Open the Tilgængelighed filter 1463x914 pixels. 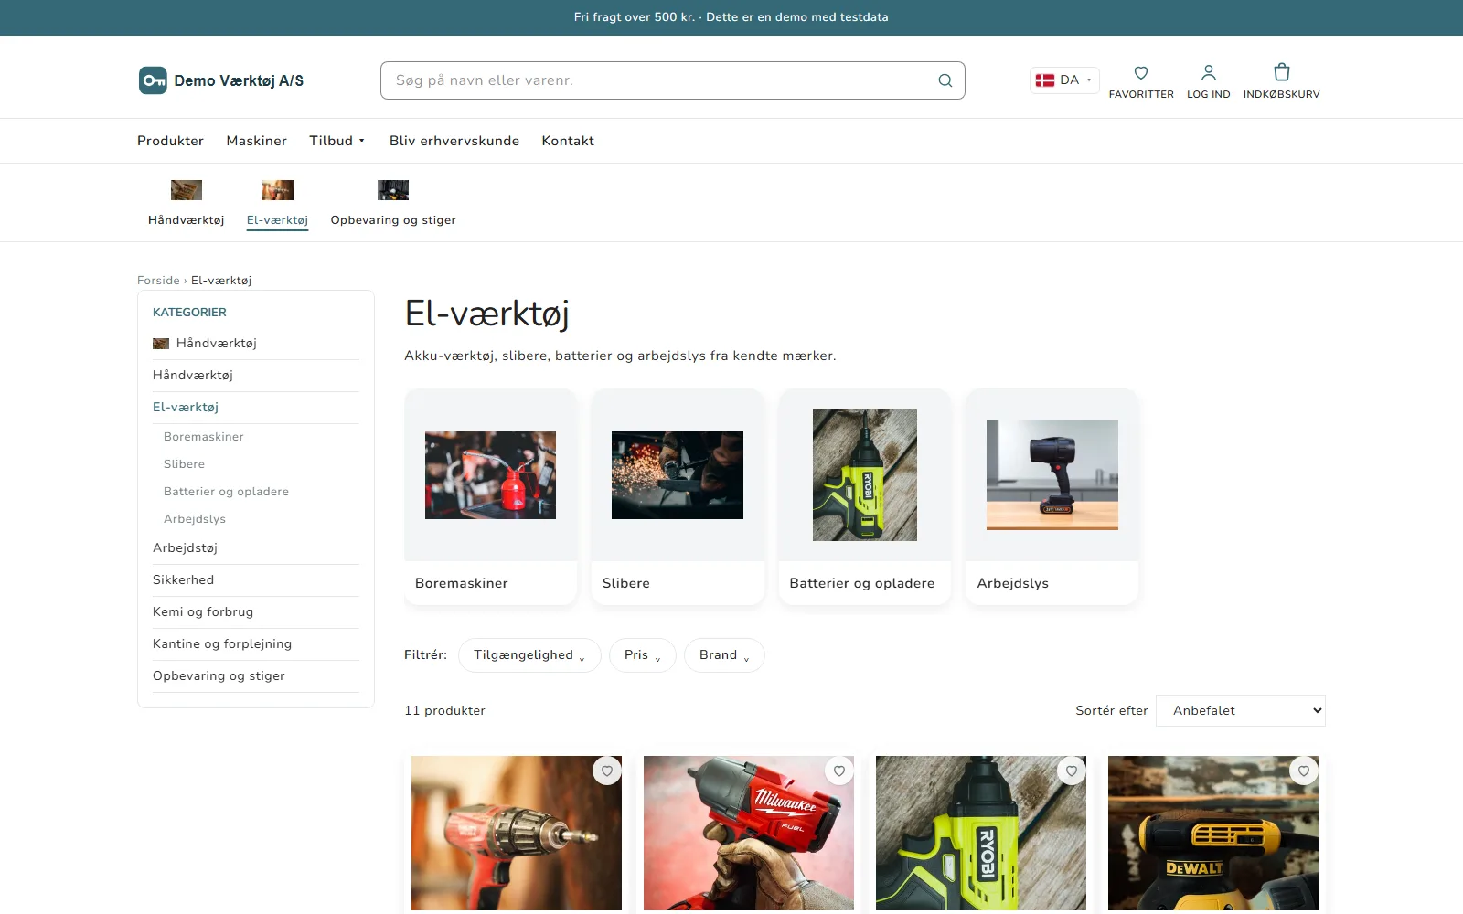tap(529, 655)
